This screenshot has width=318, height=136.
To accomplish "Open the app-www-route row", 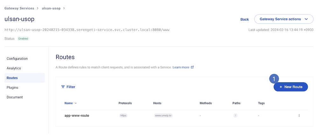I will (77, 116).
